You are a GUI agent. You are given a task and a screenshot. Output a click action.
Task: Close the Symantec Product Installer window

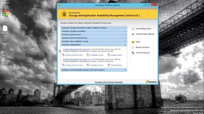click(154, 5)
